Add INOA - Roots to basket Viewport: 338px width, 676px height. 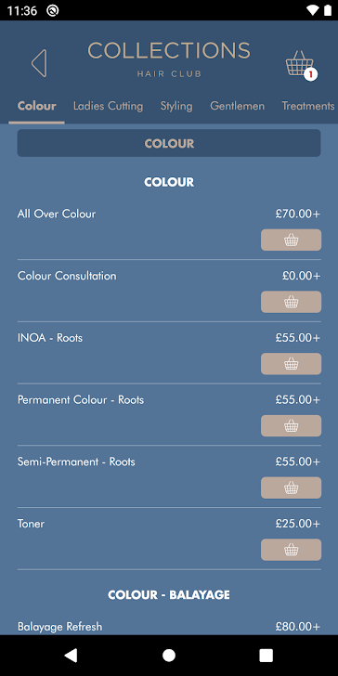click(x=291, y=364)
